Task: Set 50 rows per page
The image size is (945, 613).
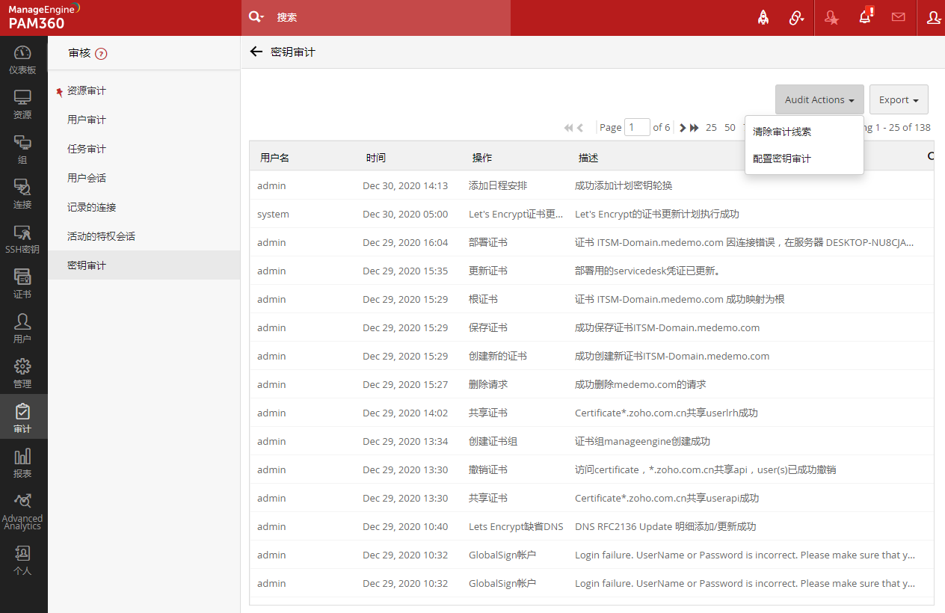Action: (x=730, y=127)
